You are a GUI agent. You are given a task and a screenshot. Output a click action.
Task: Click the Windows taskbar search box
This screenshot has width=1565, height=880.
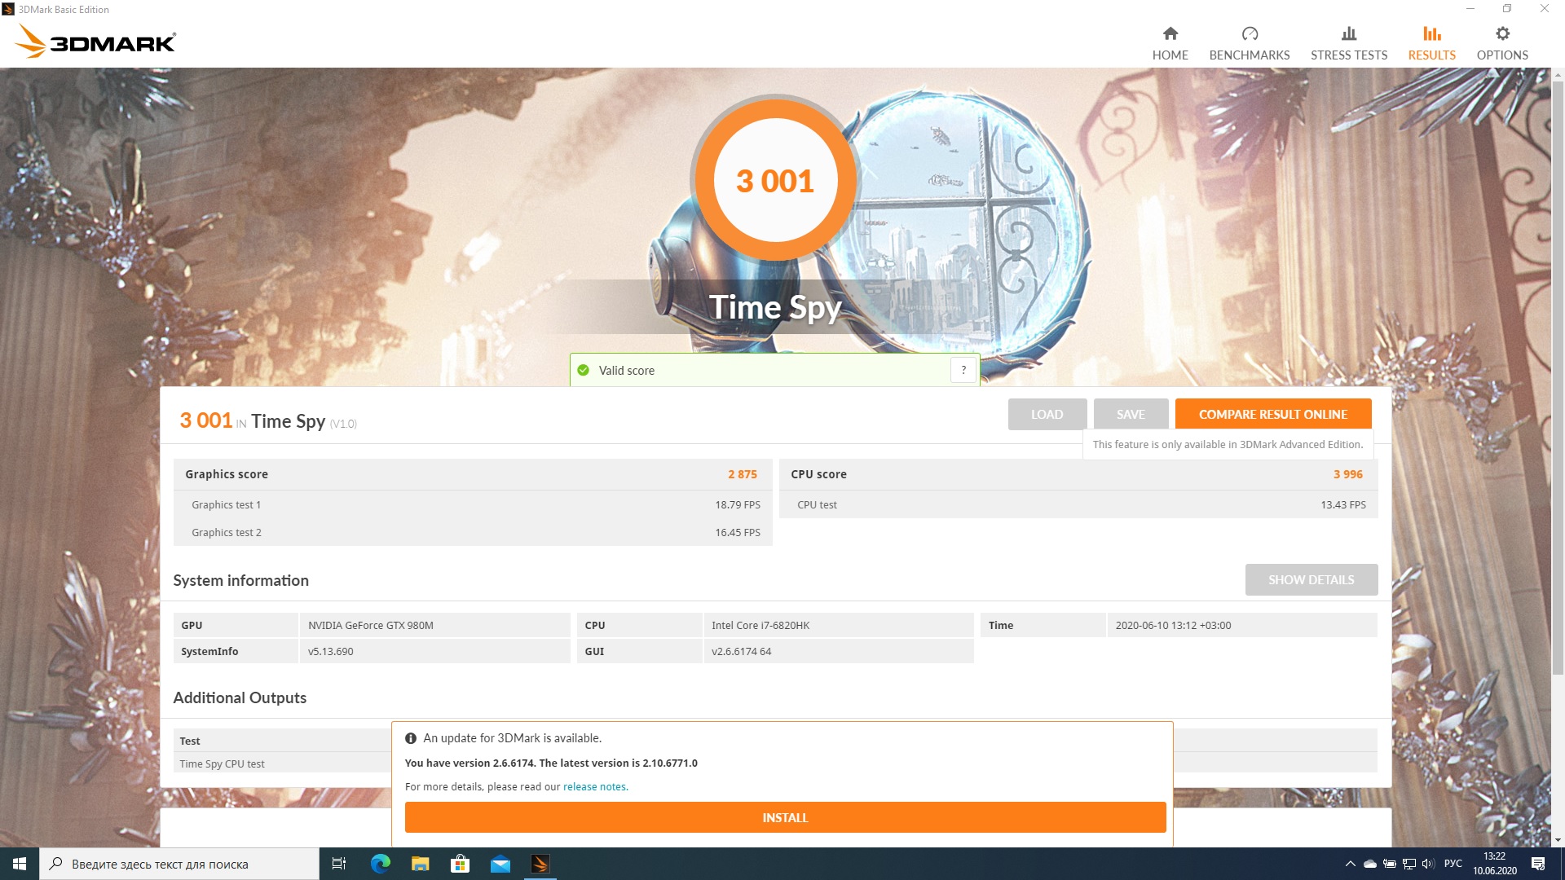click(179, 864)
